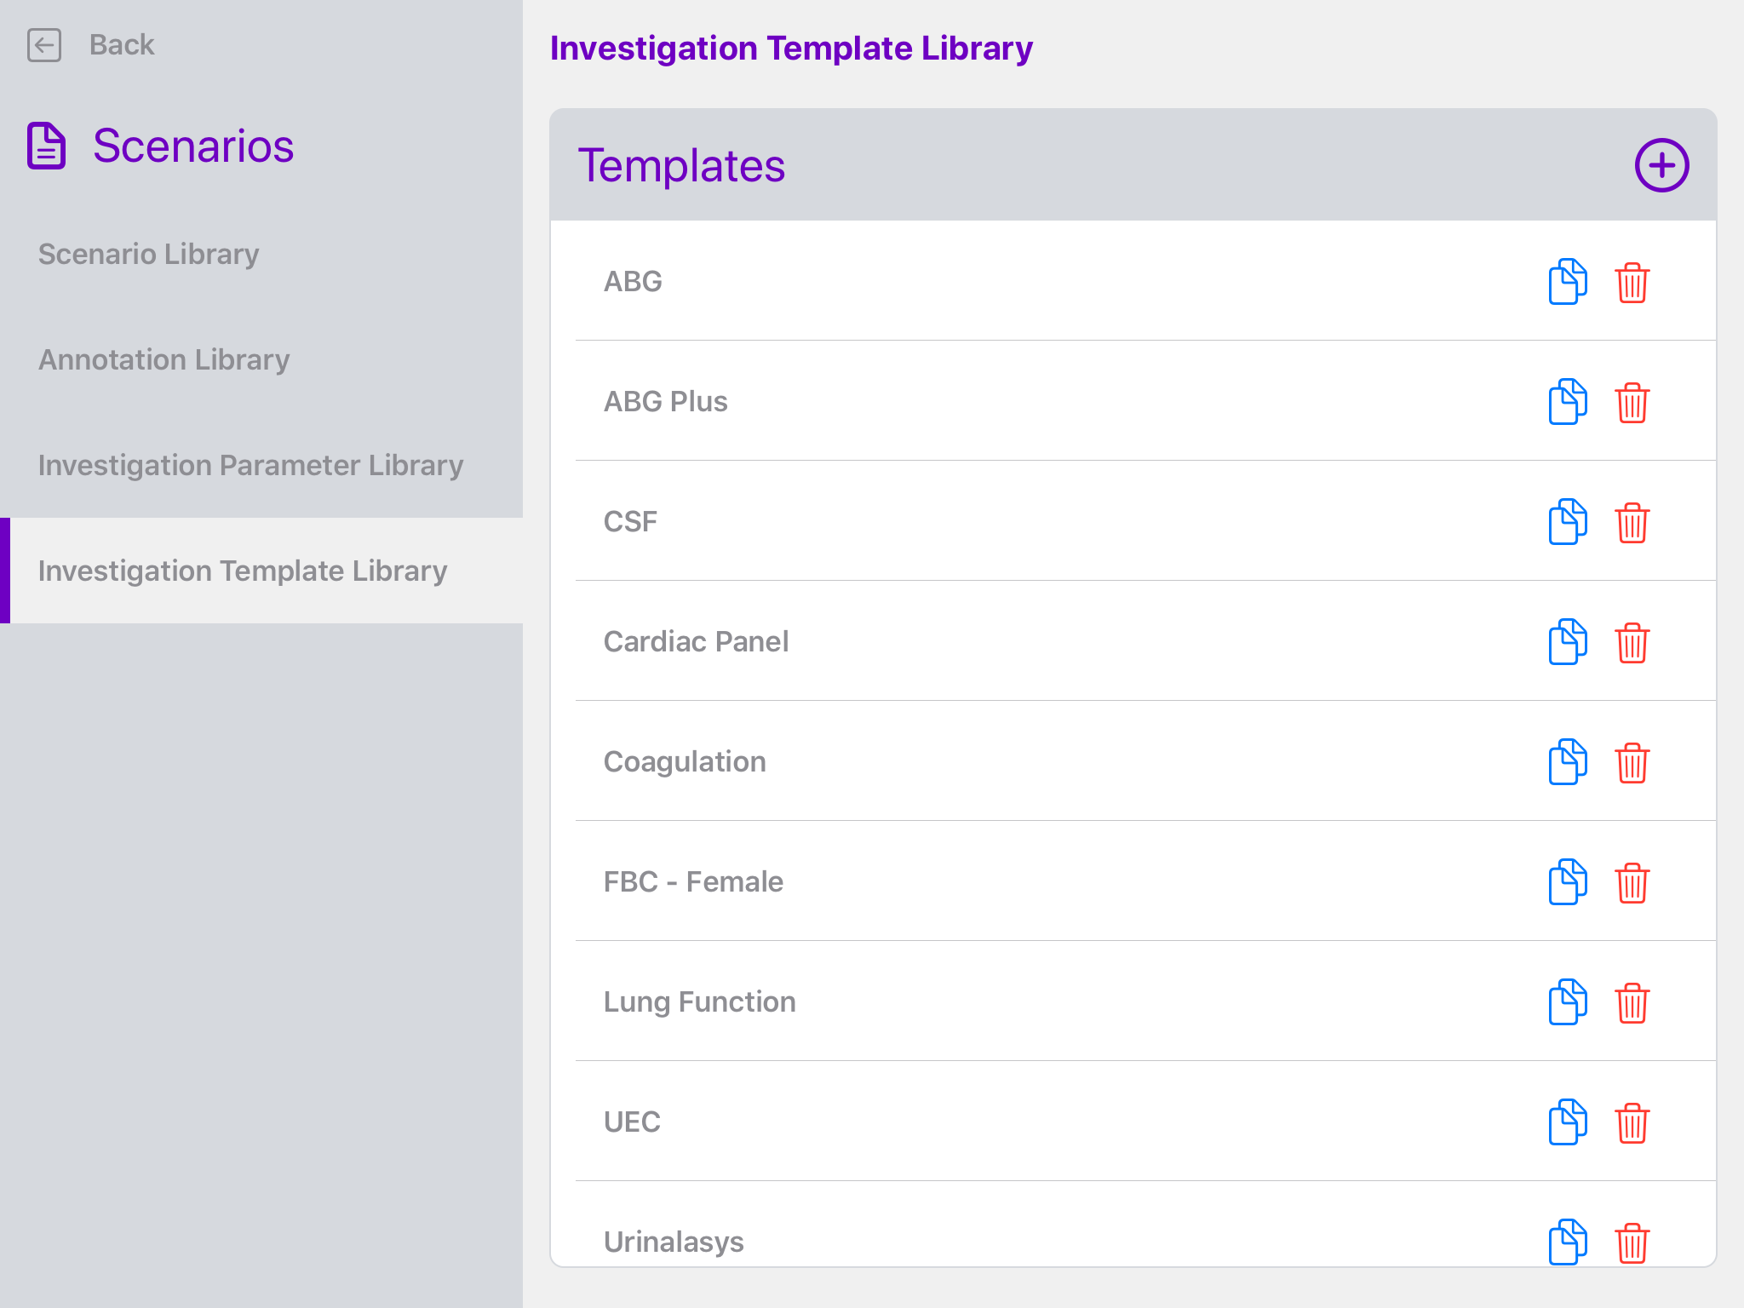Select the Investigation Template Library entry
Viewport: 1744px width, 1308px height.
(242, 571)
